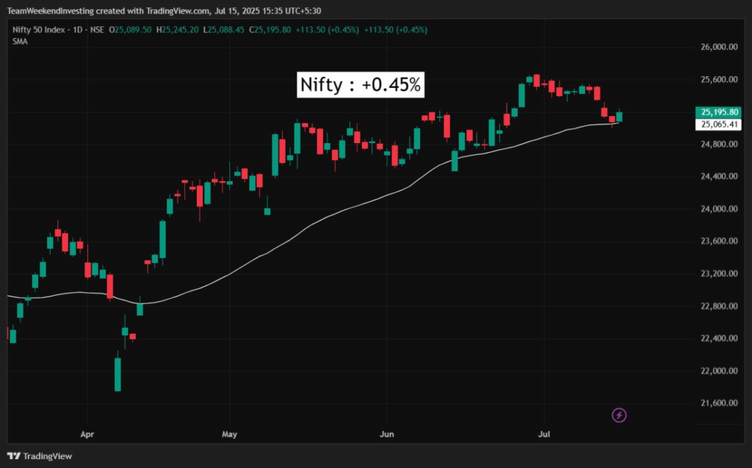Click the 24,400.00 price axis label

click(719, 176)
